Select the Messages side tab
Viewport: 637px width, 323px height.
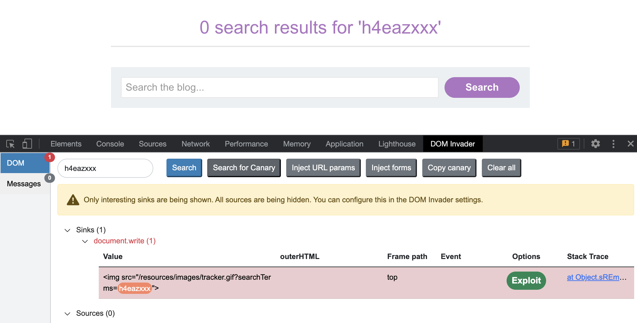(24, 184)
